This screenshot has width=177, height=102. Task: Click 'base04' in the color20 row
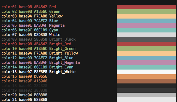(x=25, y=95)
